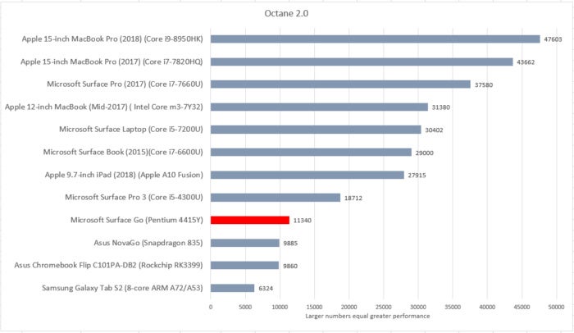Viewport: 574px width, 333px height.
Task: Select the Microsoft Surface Go label
Action: pos(137,220)
